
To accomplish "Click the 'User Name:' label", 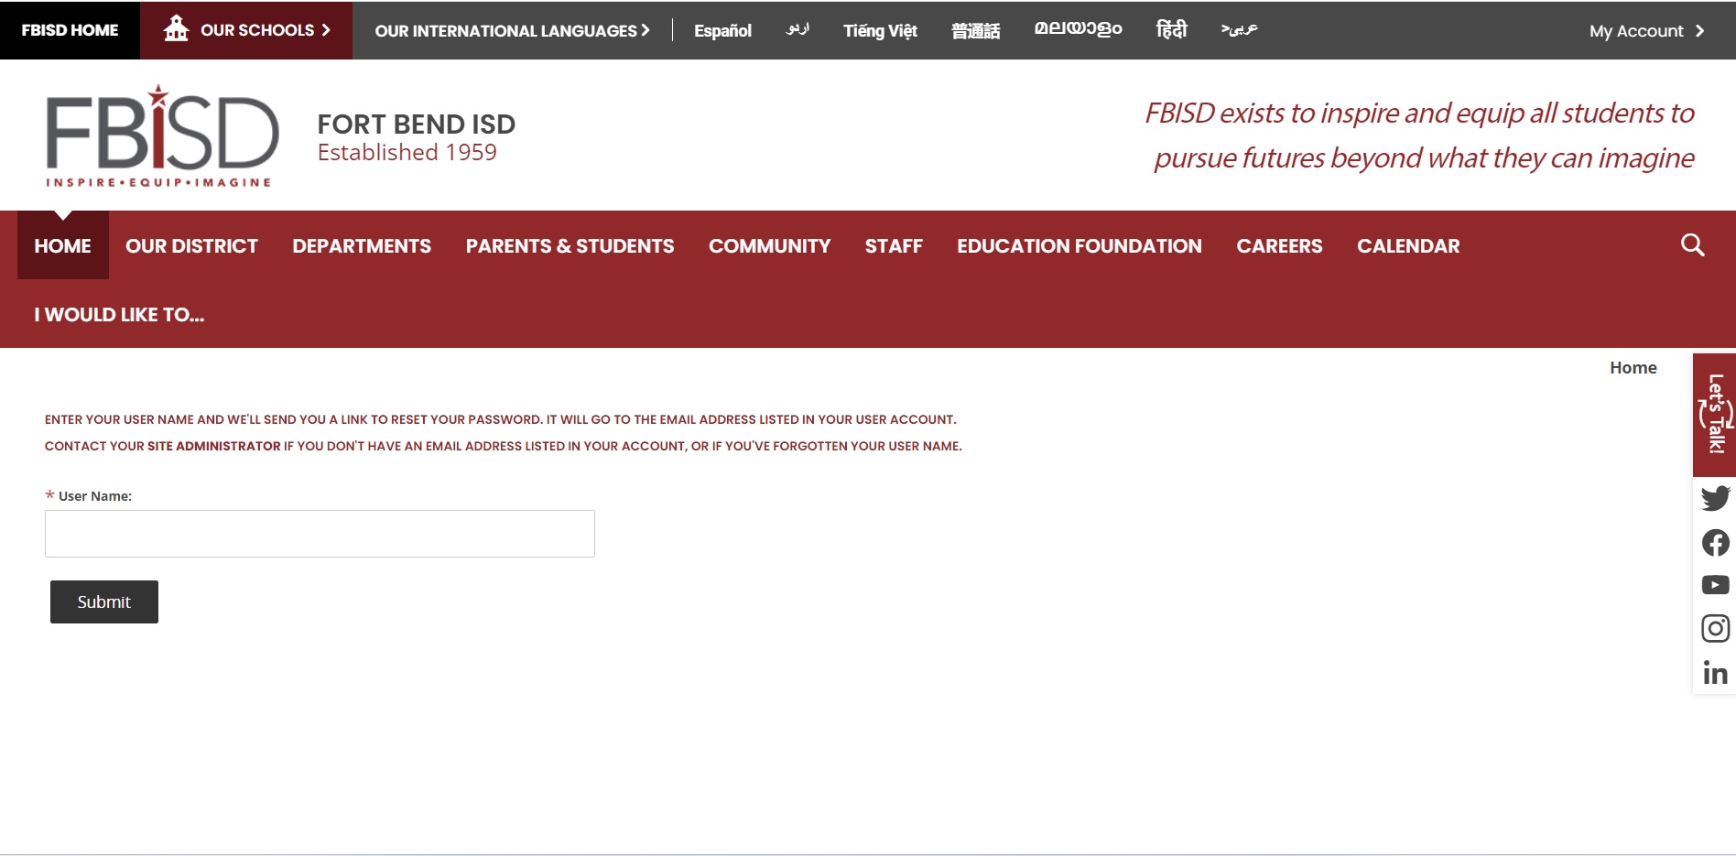I will point(95,496).
